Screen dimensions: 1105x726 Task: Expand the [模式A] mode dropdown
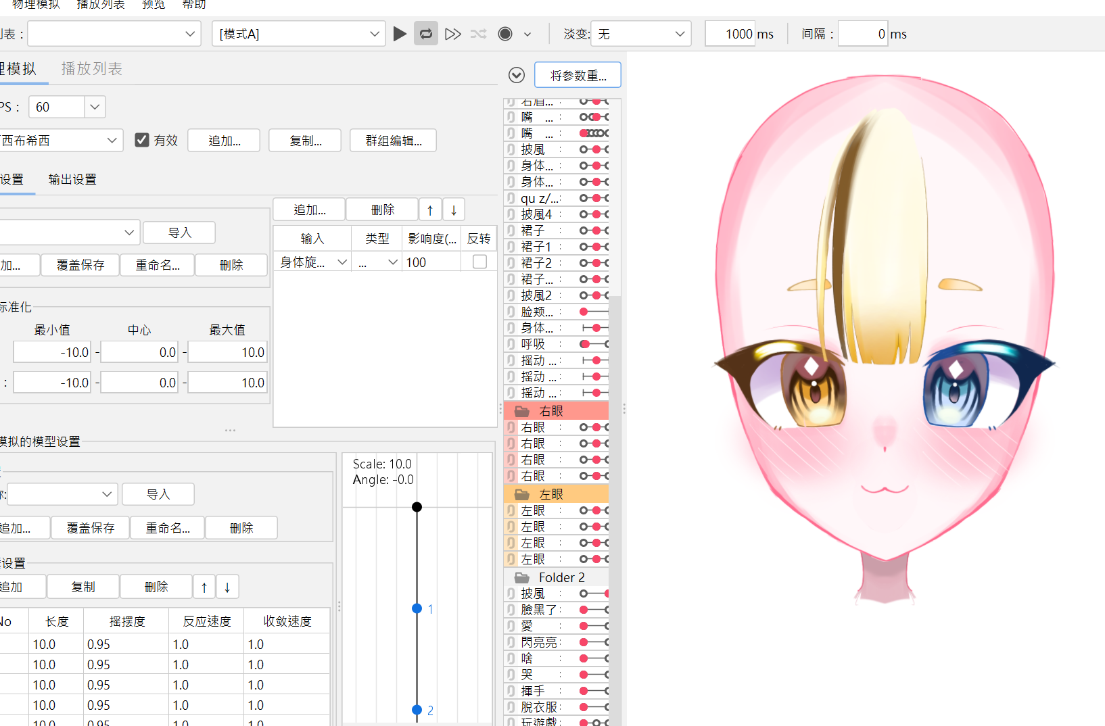tap(374, 34)
